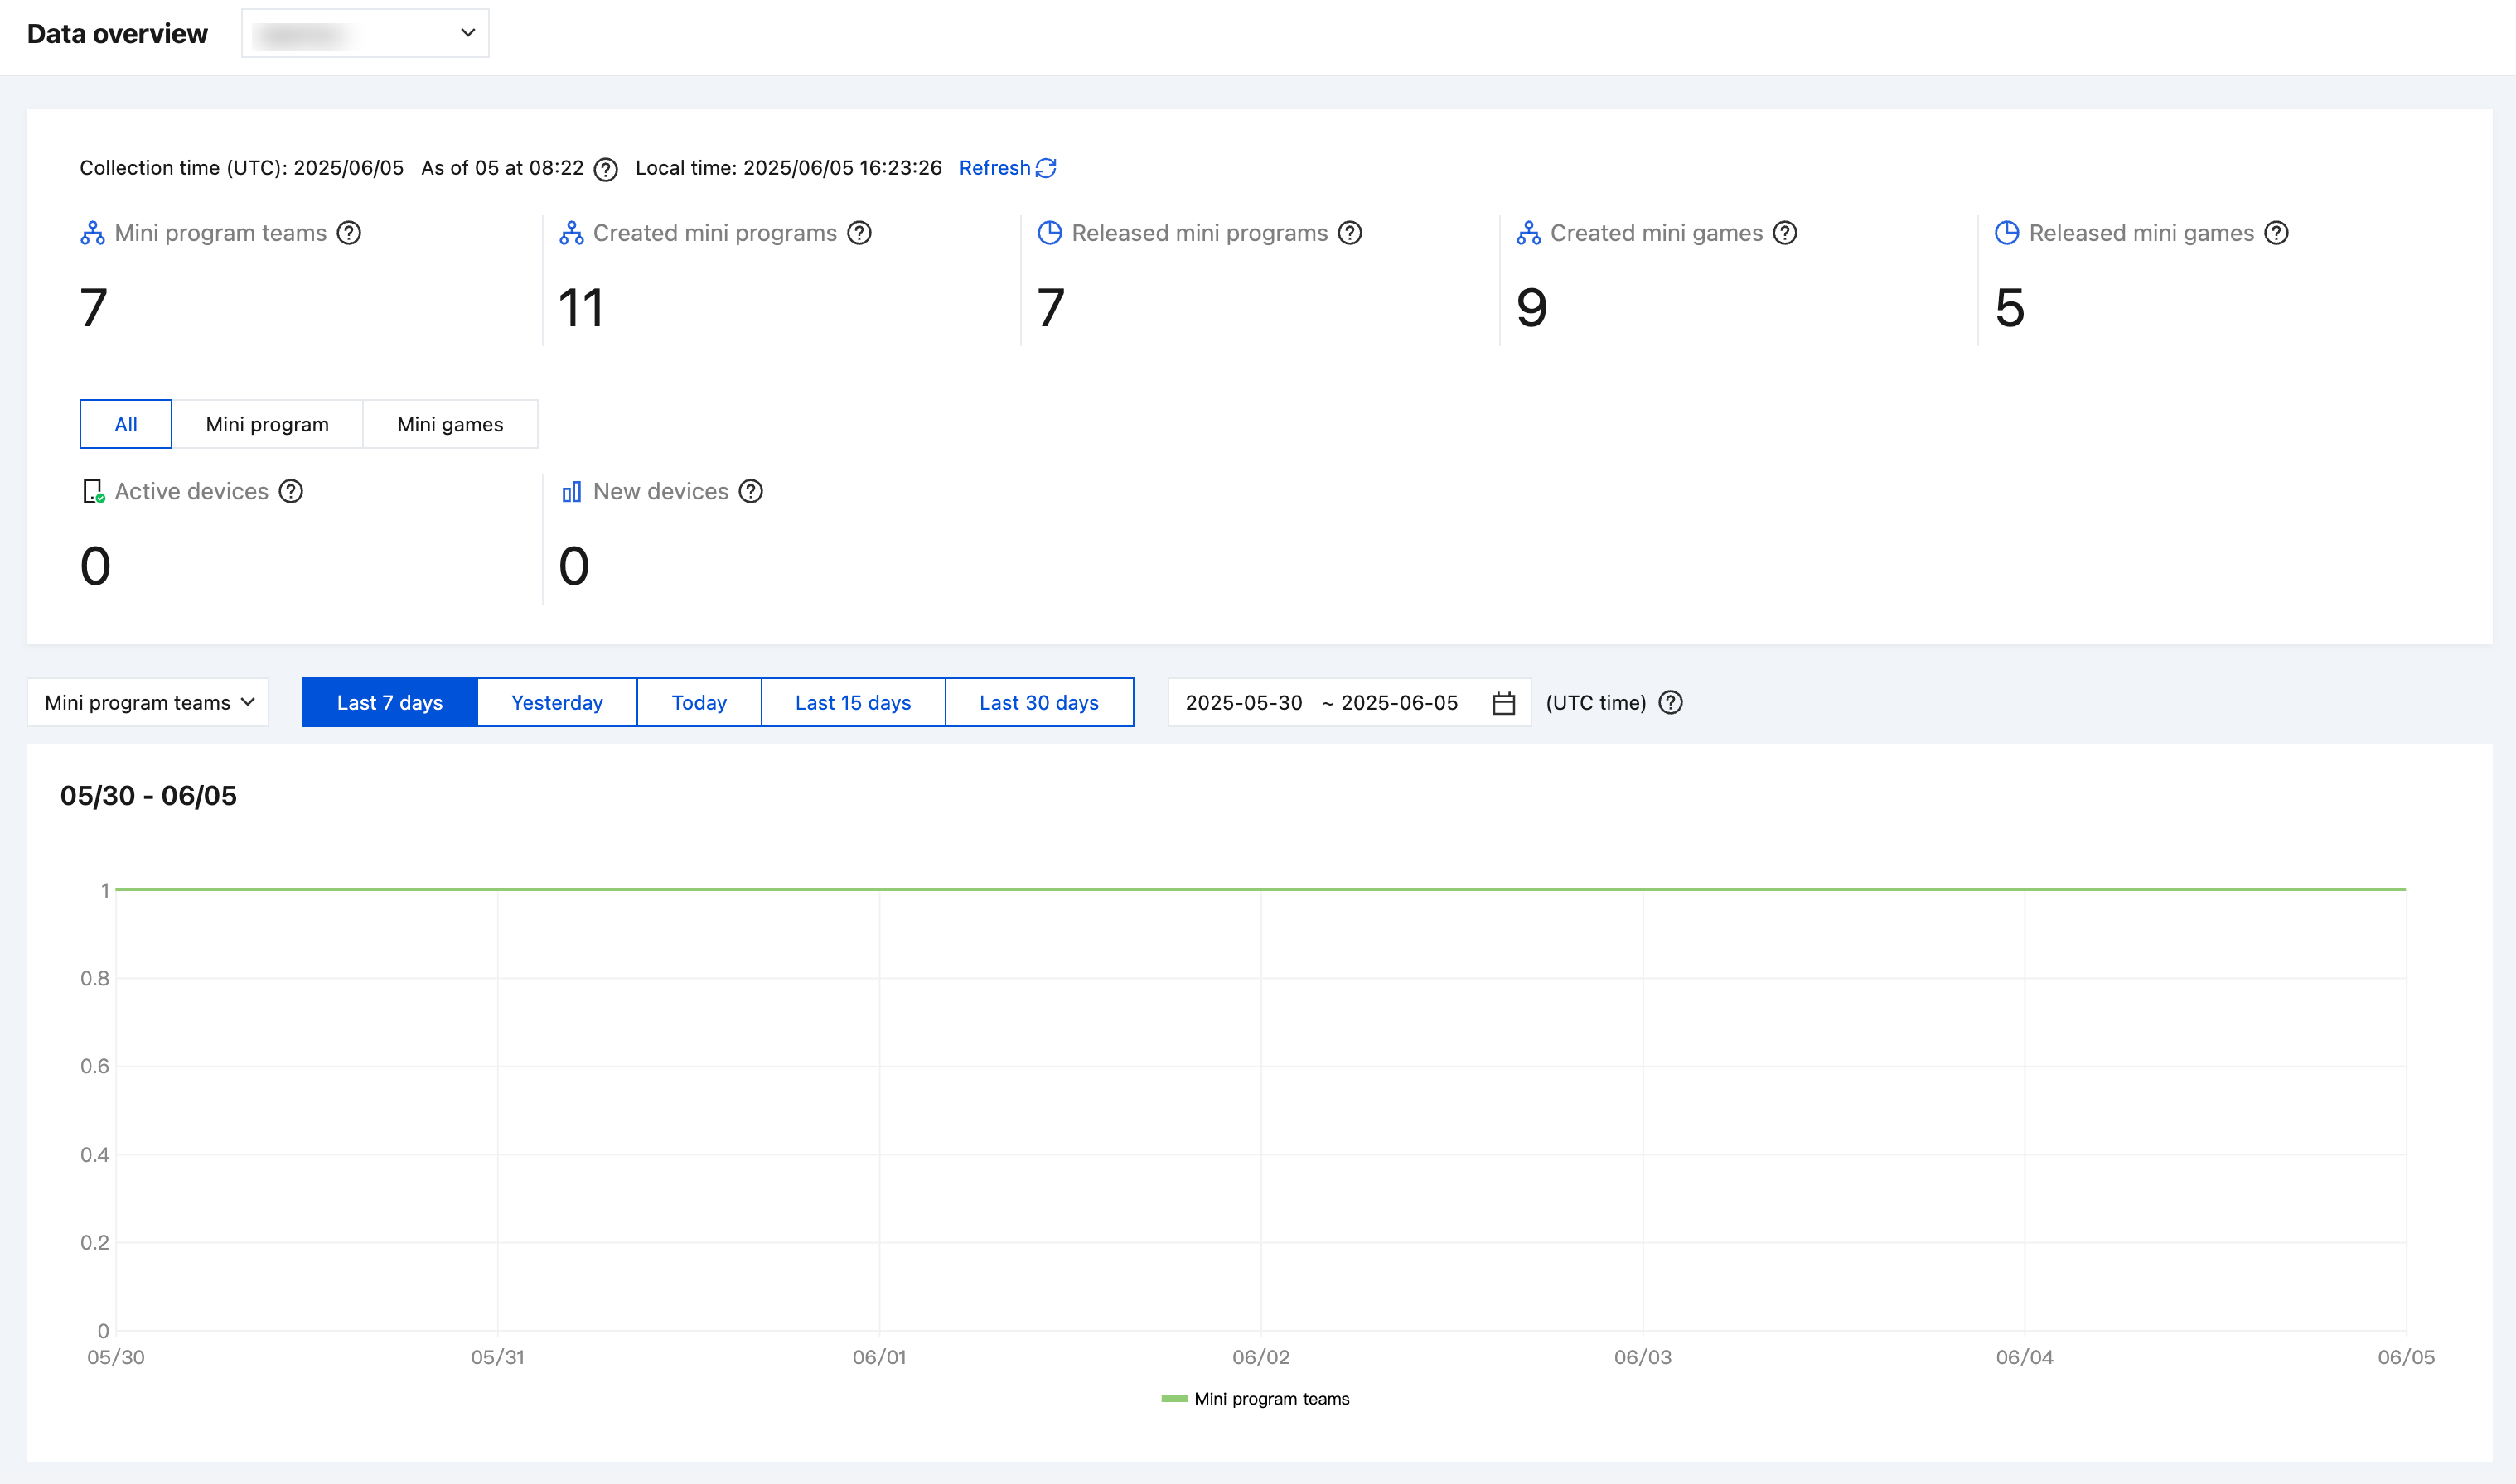Open the Data overview header dropdown
This screenshot has height=1484, width=2516.
tap(365, 33)
